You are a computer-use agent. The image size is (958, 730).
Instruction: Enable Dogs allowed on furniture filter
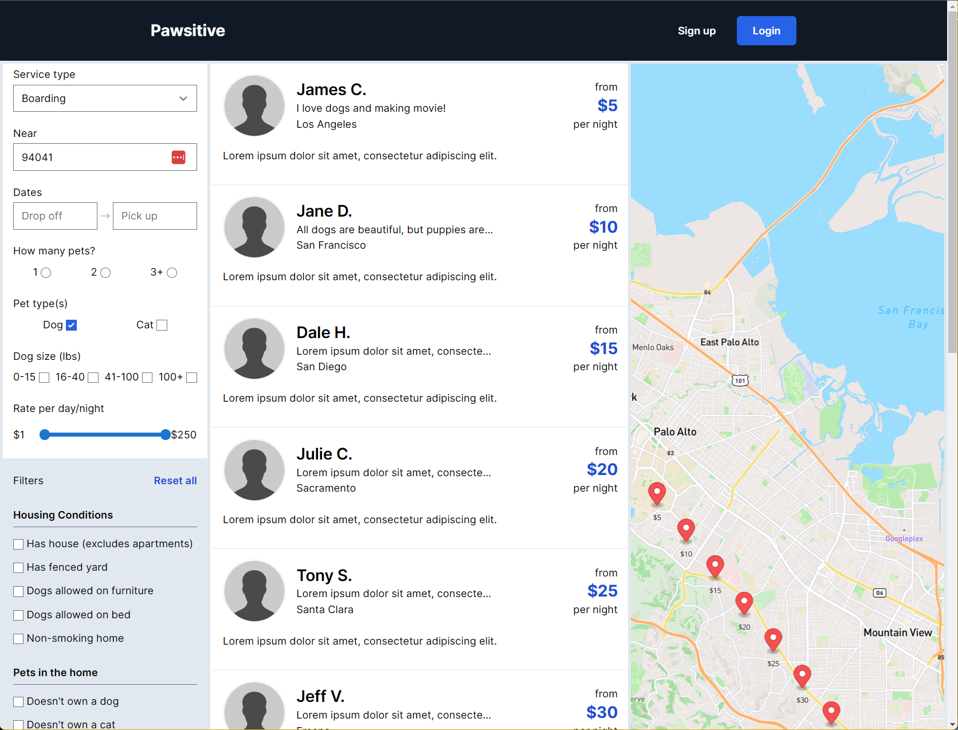(18, 591)
